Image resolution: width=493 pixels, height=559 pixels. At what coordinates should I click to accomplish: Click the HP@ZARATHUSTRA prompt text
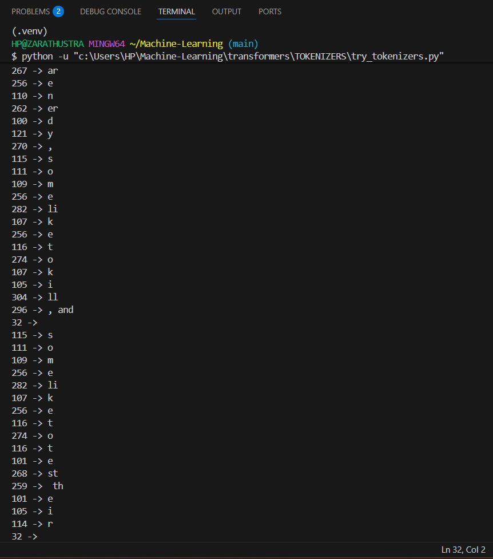47,44
